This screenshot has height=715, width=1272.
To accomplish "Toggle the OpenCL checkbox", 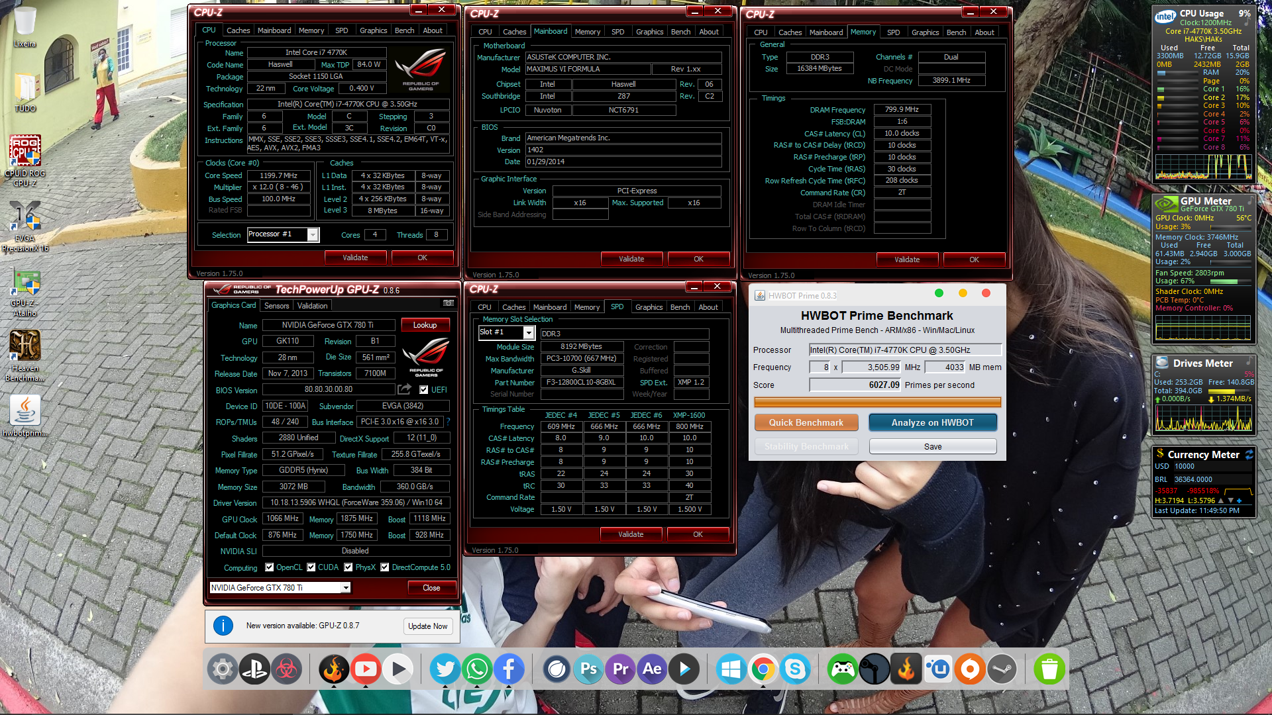I will pyautogui.click(x=269, y=567).
